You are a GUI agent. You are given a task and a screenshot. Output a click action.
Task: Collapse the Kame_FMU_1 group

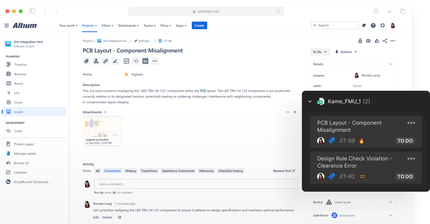[310, 101]
